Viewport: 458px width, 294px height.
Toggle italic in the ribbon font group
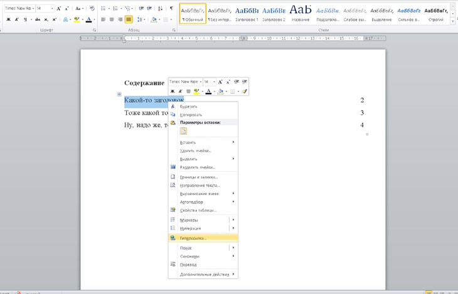click(x=17, y=19)
